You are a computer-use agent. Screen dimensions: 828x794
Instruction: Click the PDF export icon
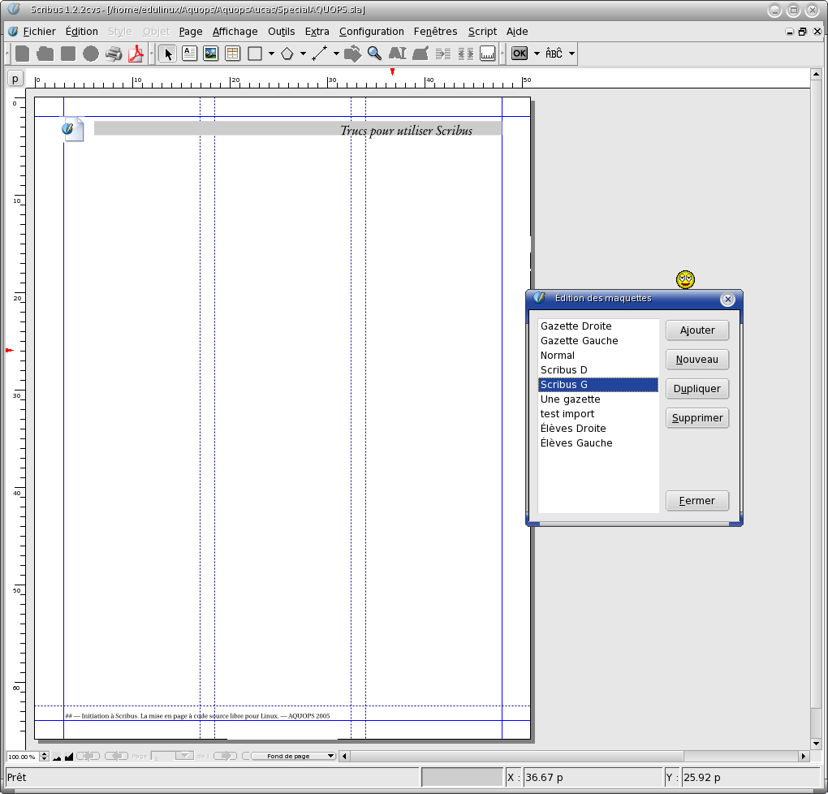click(136, 54)
